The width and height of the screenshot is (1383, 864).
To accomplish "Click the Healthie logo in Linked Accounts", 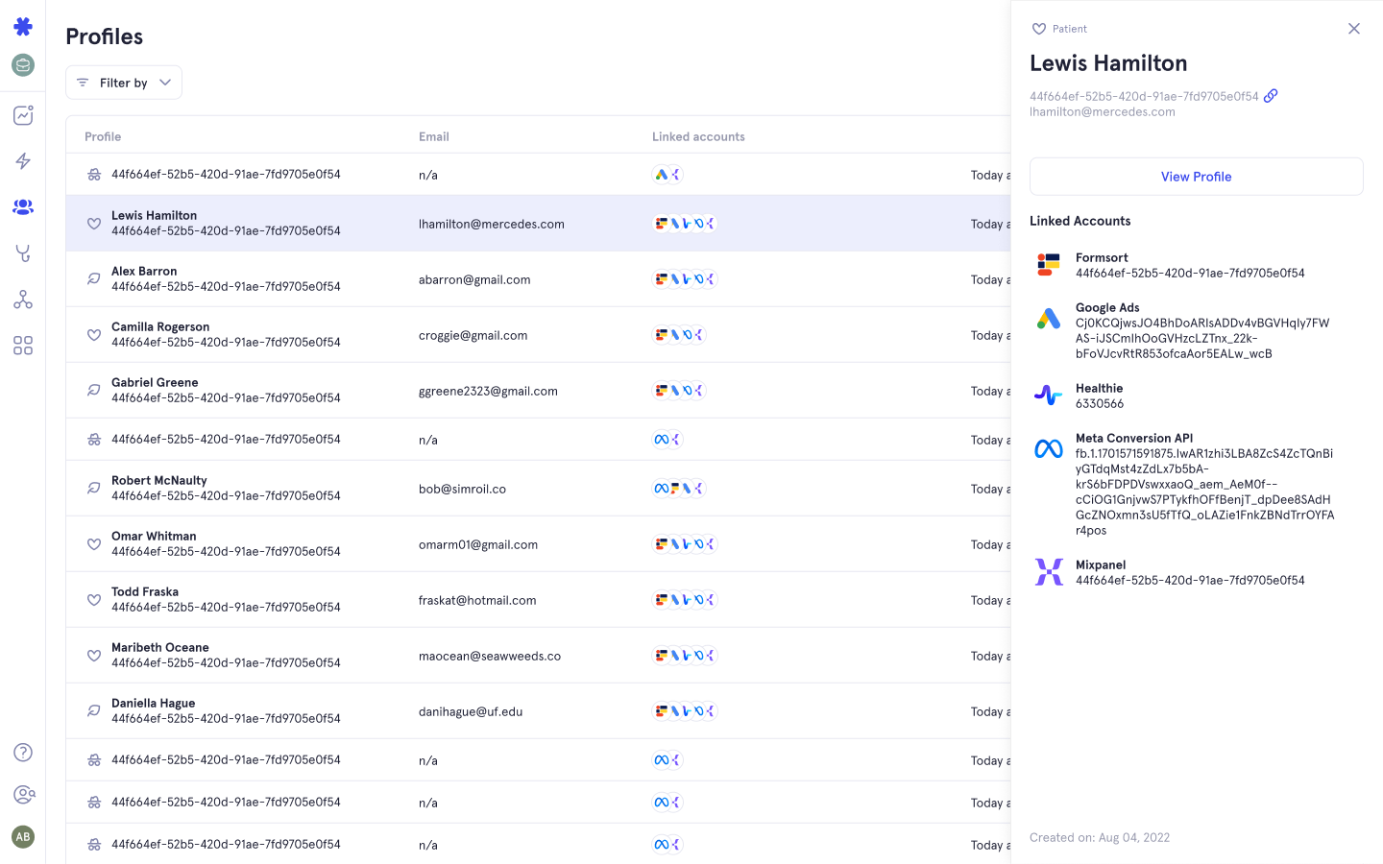I will (x=1049, y=395).
